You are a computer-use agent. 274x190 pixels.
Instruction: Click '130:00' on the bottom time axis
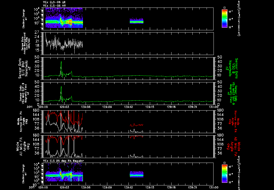(x=214, y=187)
